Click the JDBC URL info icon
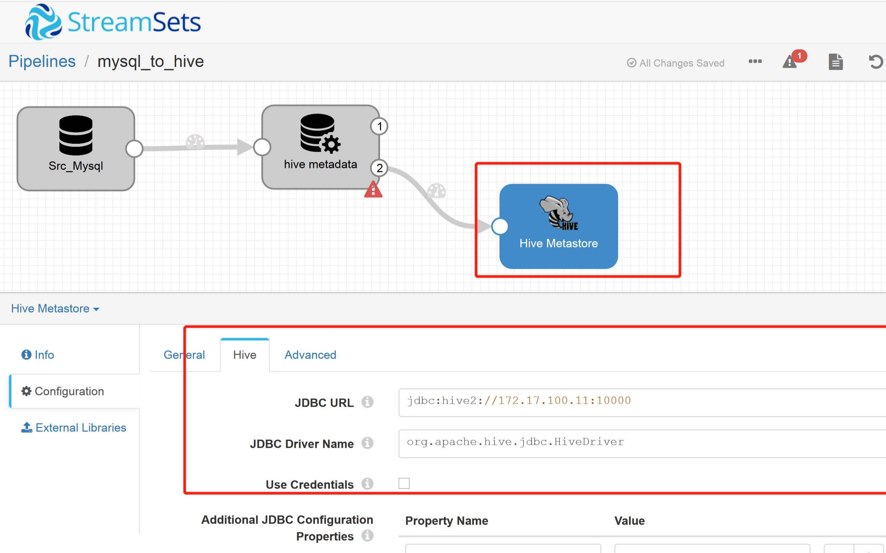886x553 pixels. pyautogui.click(x=367, y=402)
